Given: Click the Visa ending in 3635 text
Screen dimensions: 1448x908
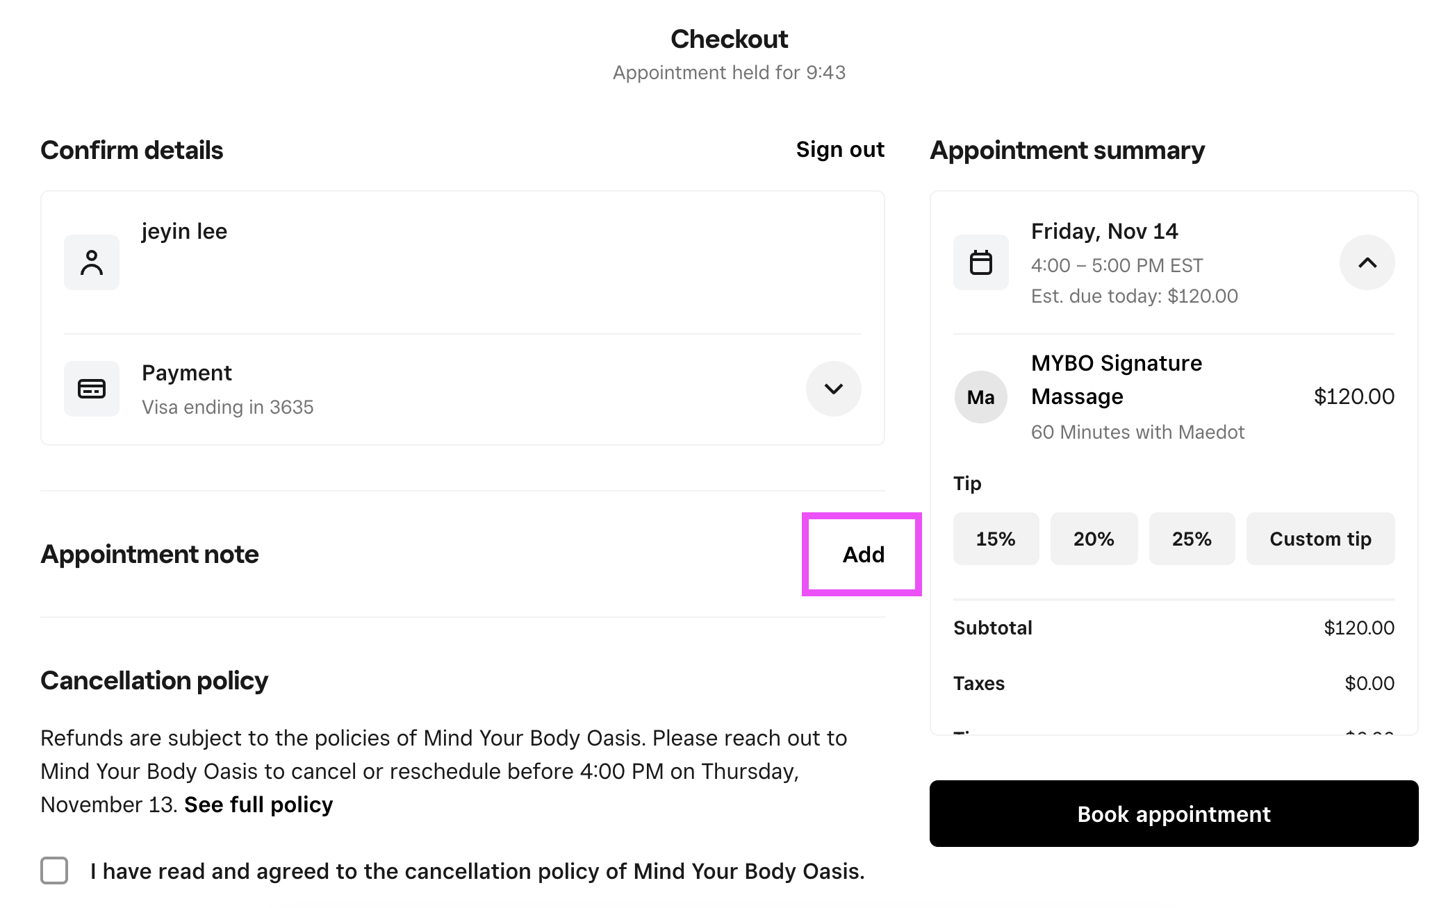Looking at the screenshot, I should pyautogui.click(x=228, y=407).
